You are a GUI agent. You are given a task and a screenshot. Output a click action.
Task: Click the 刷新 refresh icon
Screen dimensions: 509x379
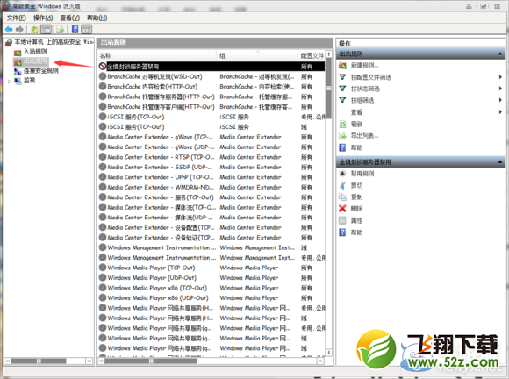[x=342, y=124]
